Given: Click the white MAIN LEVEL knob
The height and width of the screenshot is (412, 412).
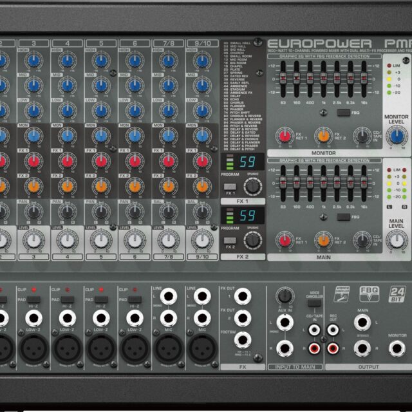Looking at the screenshot, I should click(397, 240).
